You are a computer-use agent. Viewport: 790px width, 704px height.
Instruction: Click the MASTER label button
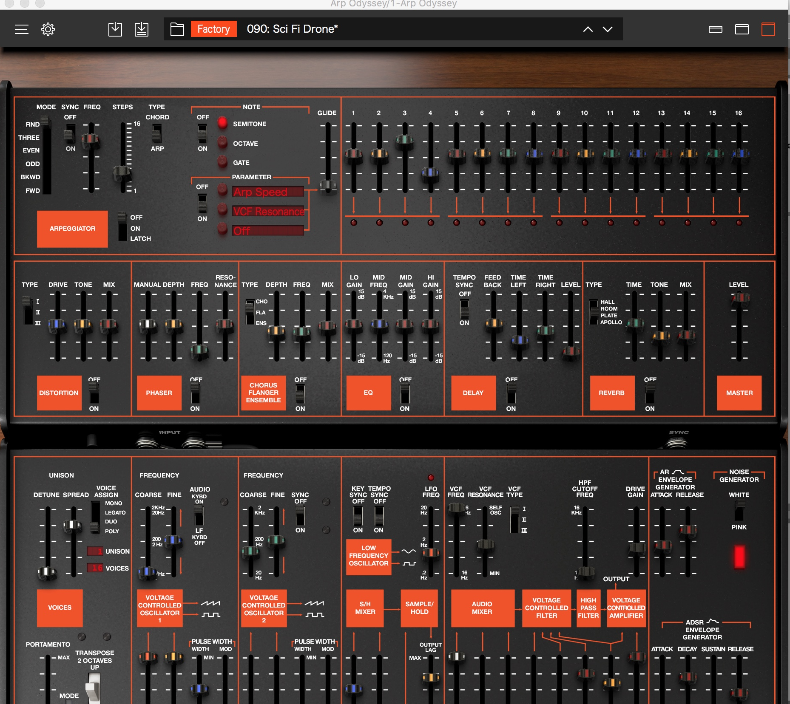pos(739,393)
